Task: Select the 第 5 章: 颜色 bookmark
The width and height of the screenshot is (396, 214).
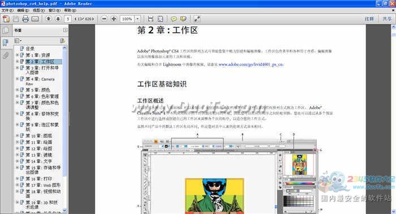Action: (x=38, y=90)
